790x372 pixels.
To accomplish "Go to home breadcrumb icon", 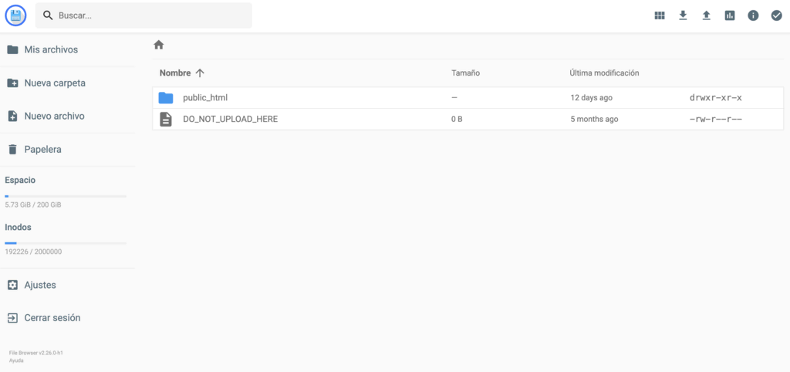I will tap(159, 45).
